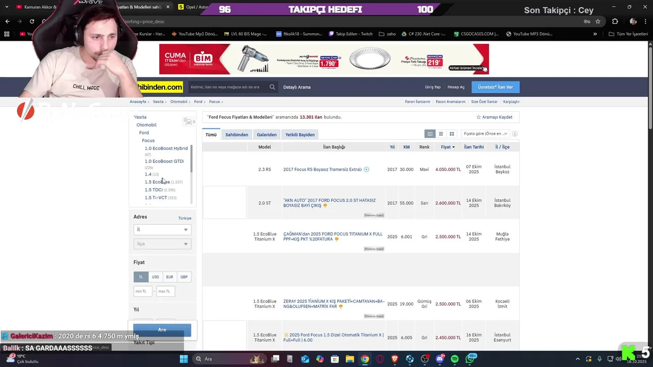Open Spotify from the taskbar

[455, 359]
